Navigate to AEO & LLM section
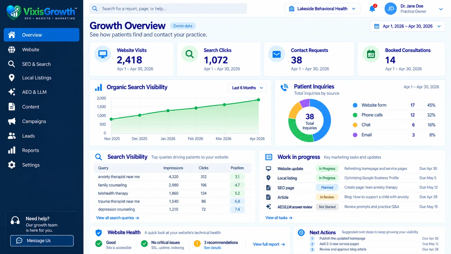This screenshot has height=254, width=451. pos(42,92)
